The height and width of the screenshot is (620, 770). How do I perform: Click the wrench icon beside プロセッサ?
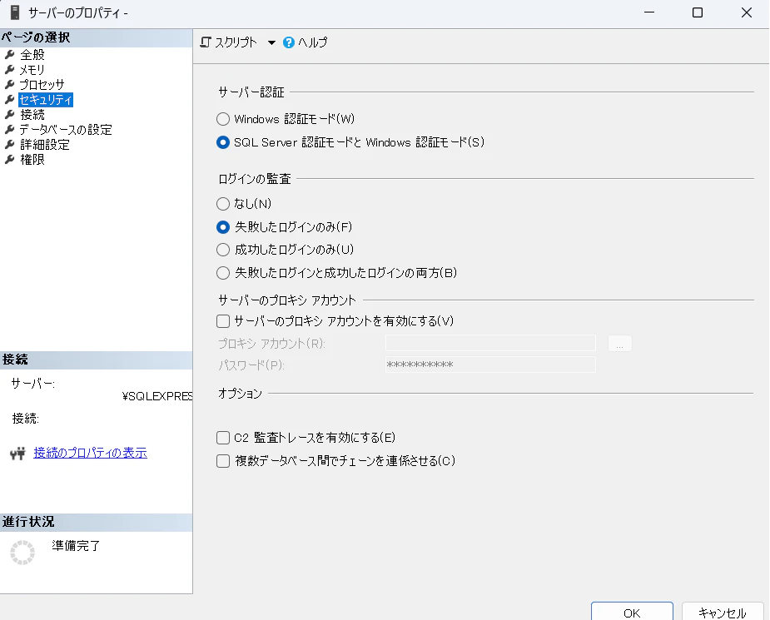coord(9,84)
